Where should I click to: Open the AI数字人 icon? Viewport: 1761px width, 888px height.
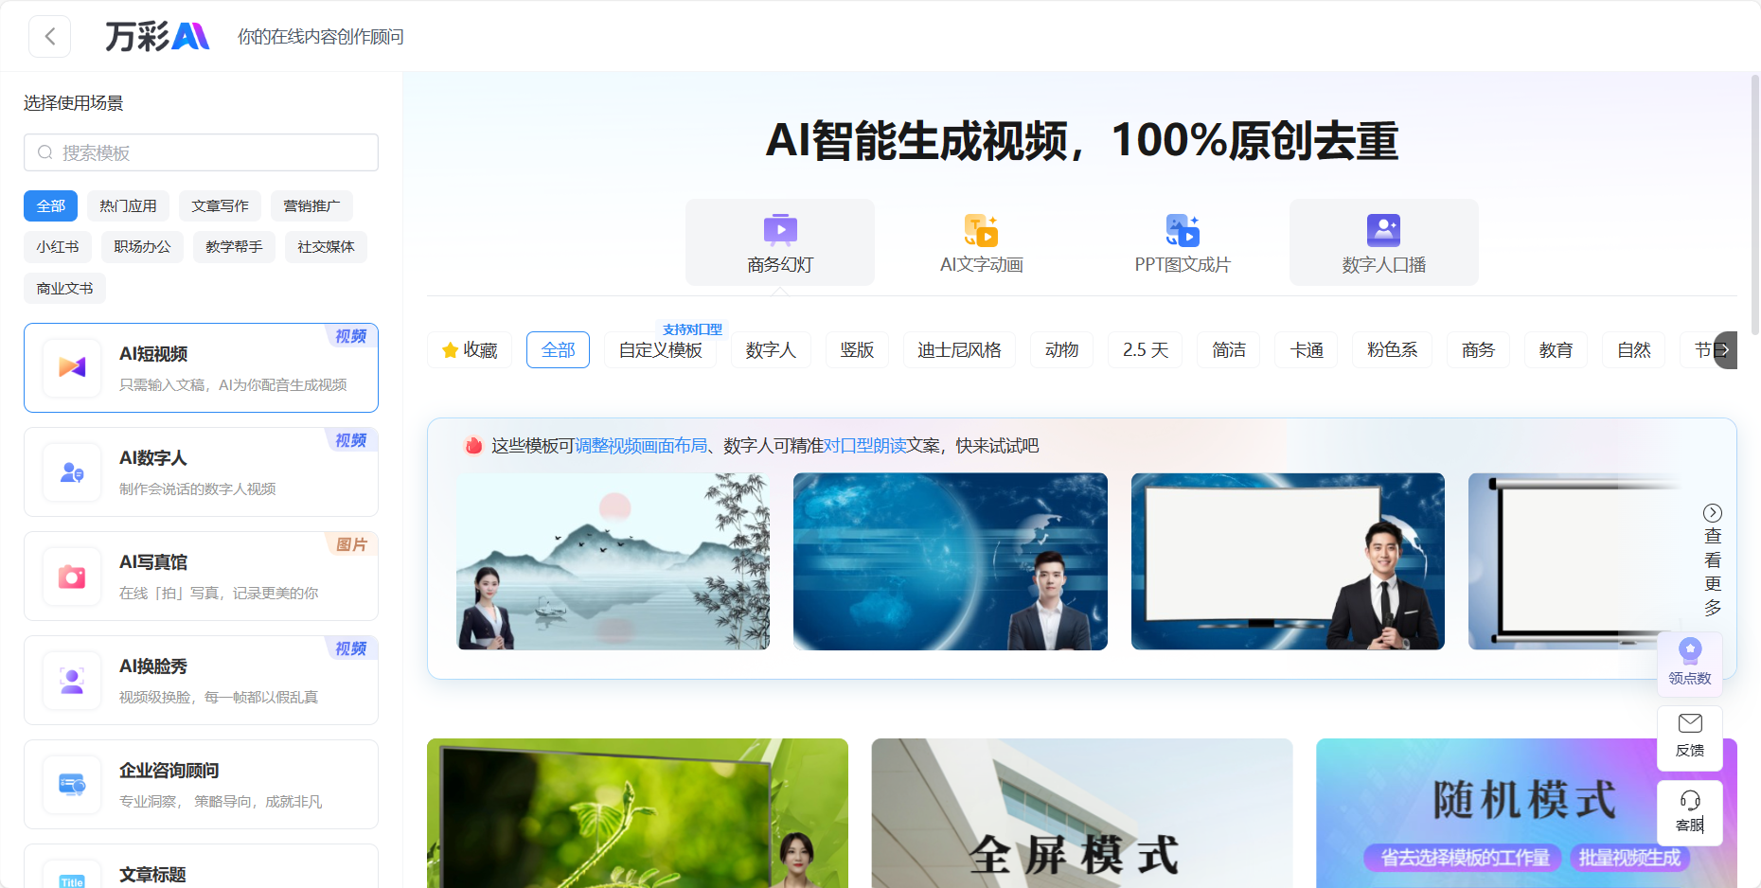(72, 471)
